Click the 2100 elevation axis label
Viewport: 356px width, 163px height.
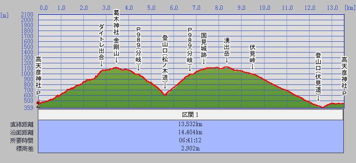[27, 15]
